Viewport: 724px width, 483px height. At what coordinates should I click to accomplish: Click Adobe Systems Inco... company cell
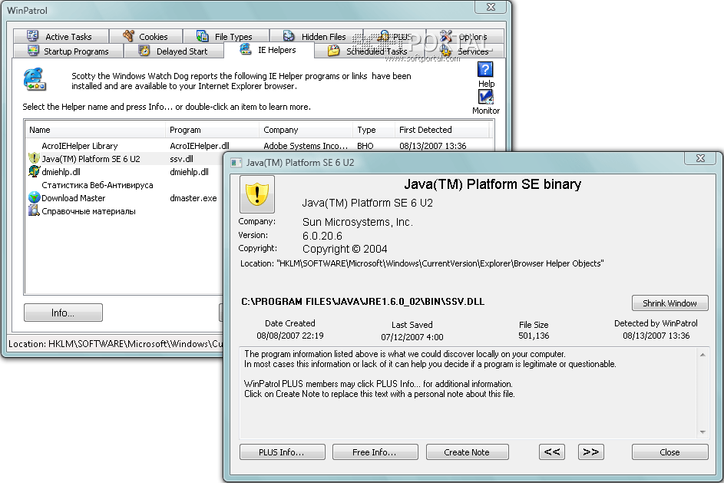point(306,145)
